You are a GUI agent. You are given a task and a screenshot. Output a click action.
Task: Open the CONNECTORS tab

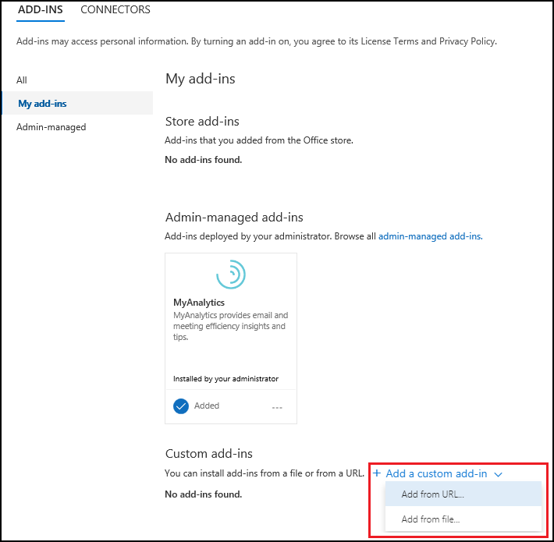pos(115,9)
